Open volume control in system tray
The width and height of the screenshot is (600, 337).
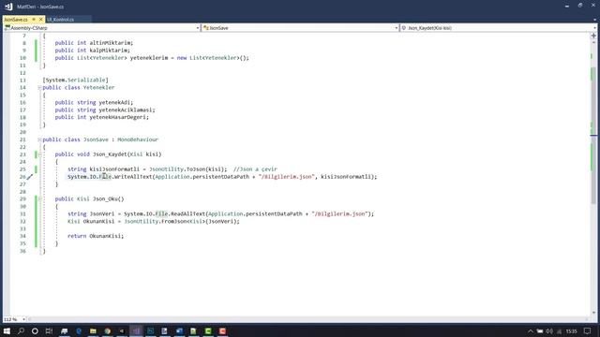pos(549,330)
